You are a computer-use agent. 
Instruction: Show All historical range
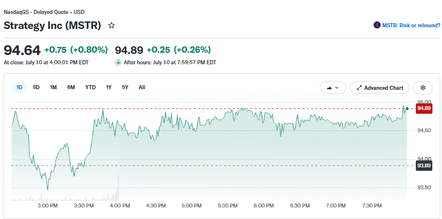(x=142, y=87)
